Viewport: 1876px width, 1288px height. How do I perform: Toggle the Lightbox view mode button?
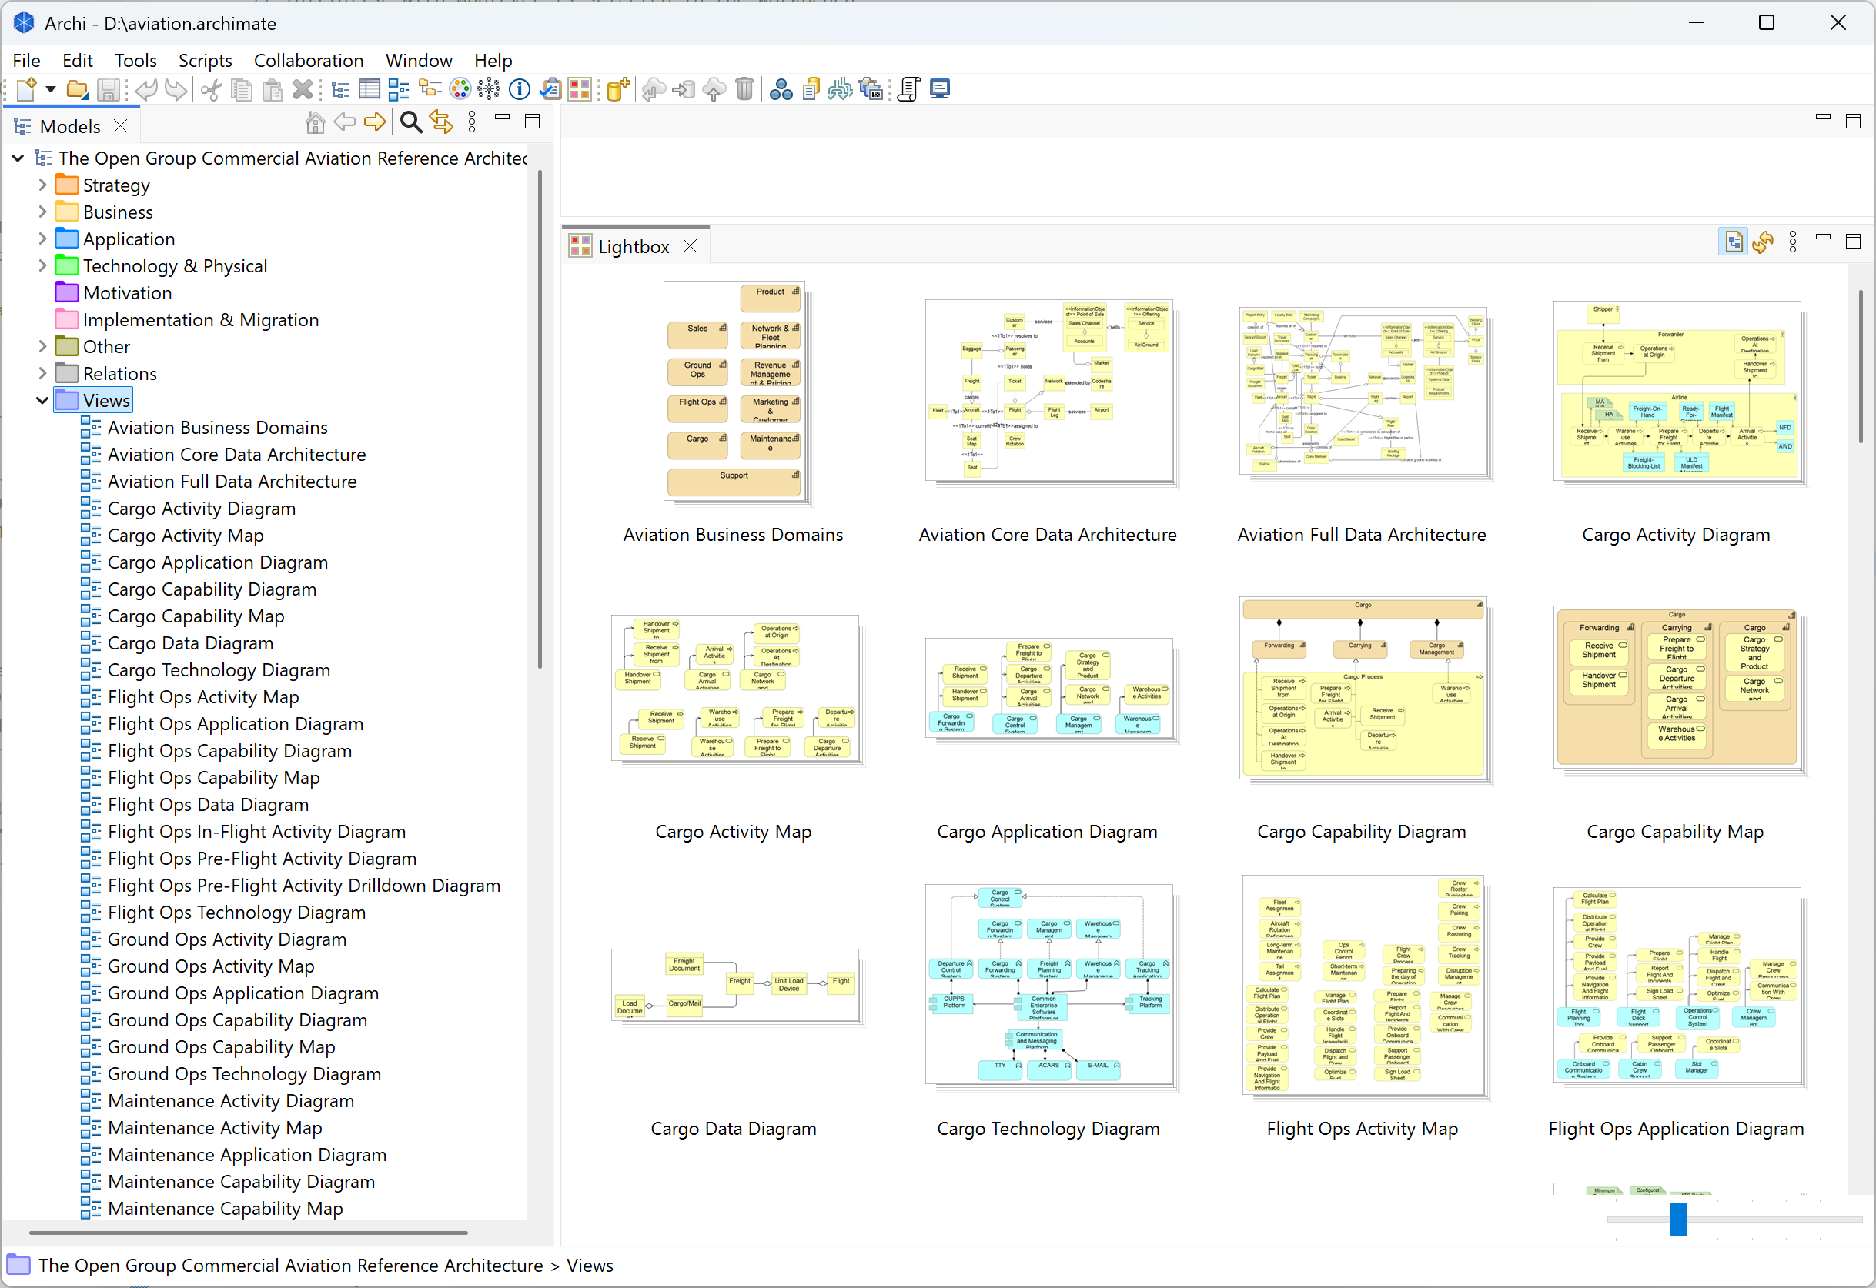[x=1732, y=242]
